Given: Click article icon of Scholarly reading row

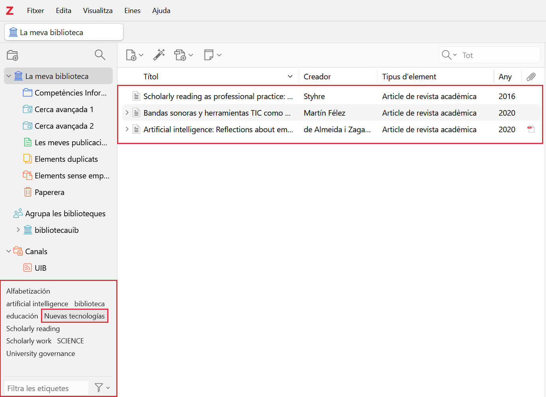Looking at the screenshot, I should click(136, 96).
